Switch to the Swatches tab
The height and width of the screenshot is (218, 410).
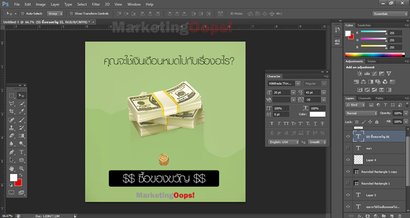point(364,25)
